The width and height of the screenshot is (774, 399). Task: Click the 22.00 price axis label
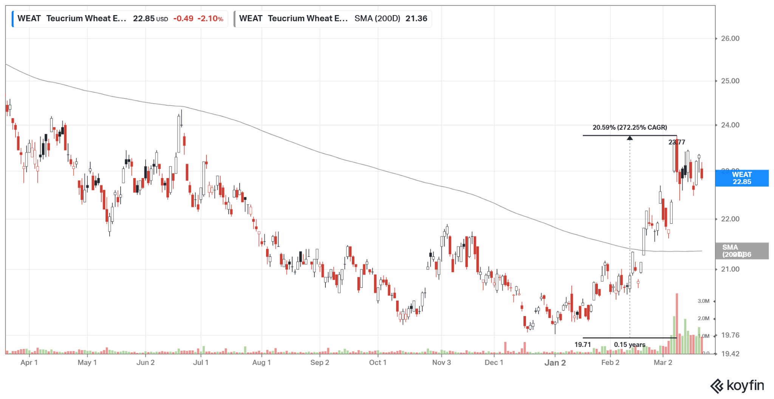(730, 219)
